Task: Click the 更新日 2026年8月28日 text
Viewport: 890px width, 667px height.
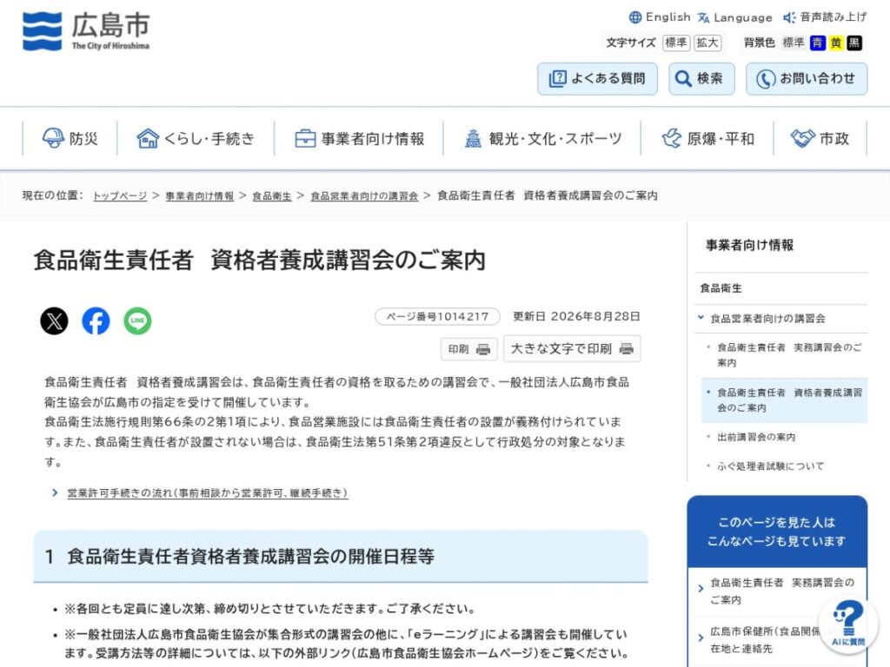Action: tap(576, 316)
